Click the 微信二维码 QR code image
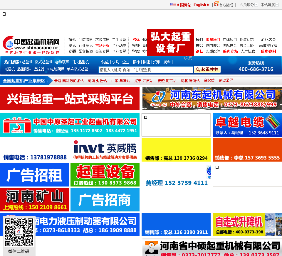282x256 pixels. tap(19, 232)
